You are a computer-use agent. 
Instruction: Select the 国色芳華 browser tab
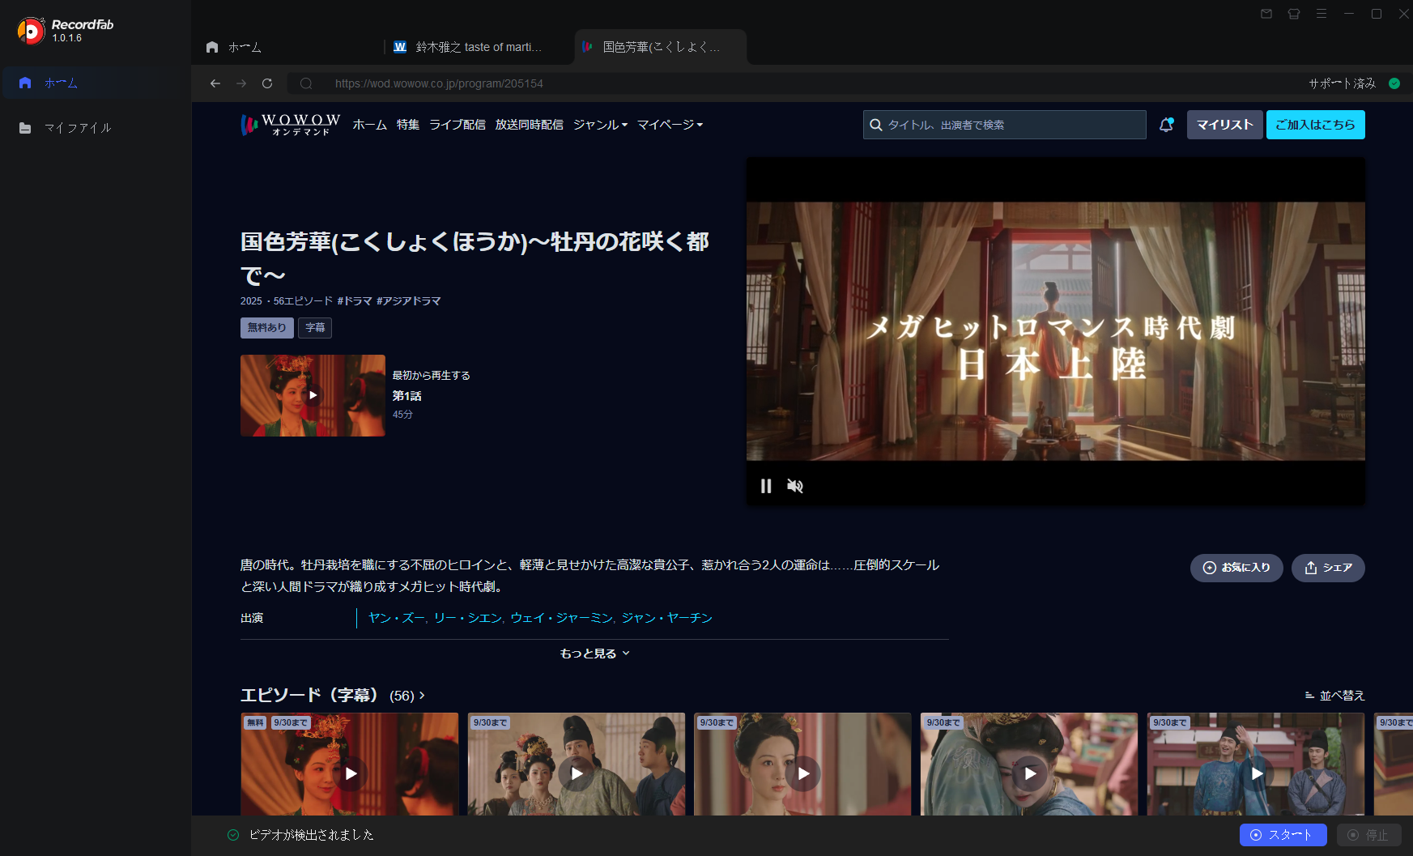(660, 47)
